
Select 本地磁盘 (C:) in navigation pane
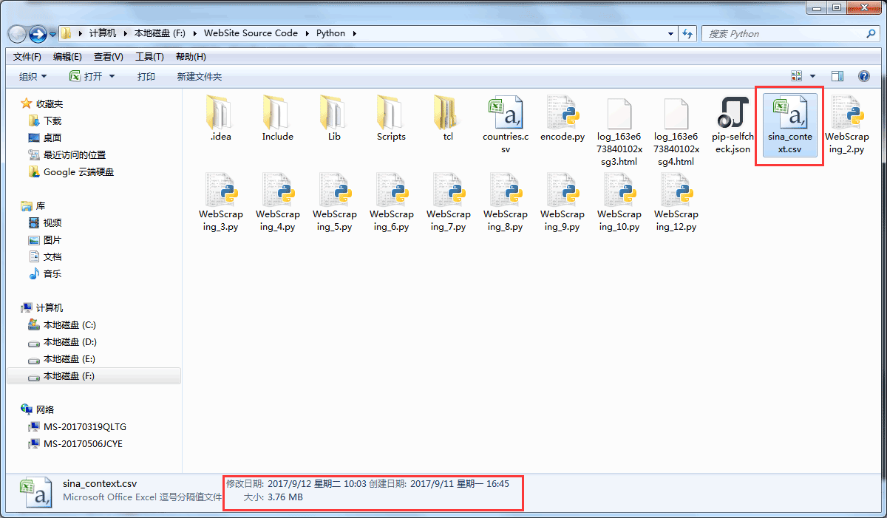(x=69, y=325)
